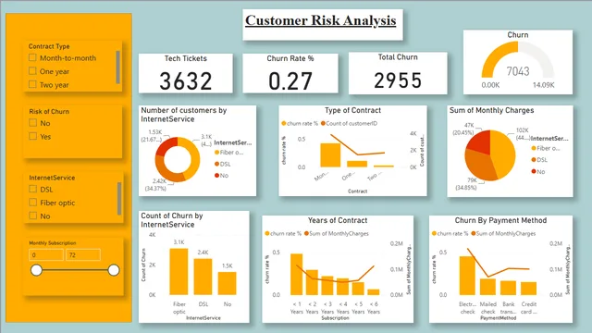Viewport: 592px width, 333px height.
Task: Click the Fiber optic legend in Sum of Monthly Charges
Action: [x=546, y=148]
